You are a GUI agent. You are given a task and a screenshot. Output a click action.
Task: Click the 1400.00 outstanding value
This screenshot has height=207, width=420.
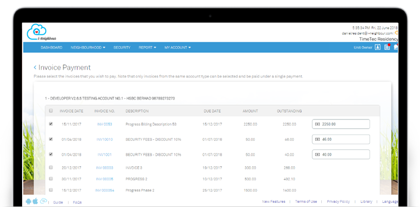[289, 190]
